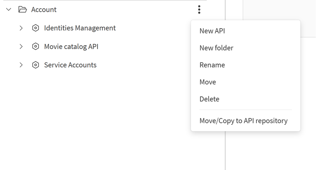Click the vertical panel divider
The height and width of the screenshot is (170, 316).
click(225, 149)
